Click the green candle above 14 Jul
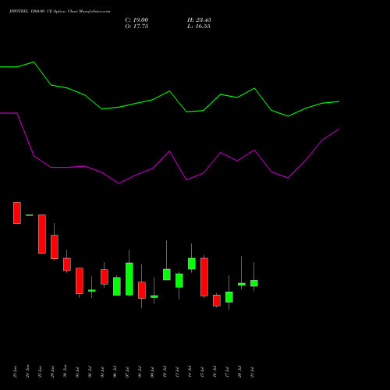 point(192,264)
